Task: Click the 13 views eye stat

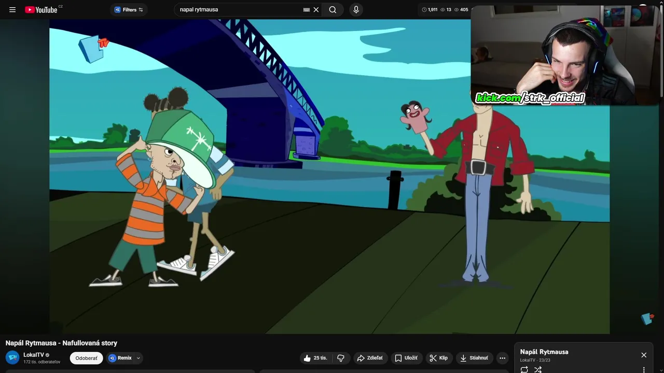Action: coord(446,9)
